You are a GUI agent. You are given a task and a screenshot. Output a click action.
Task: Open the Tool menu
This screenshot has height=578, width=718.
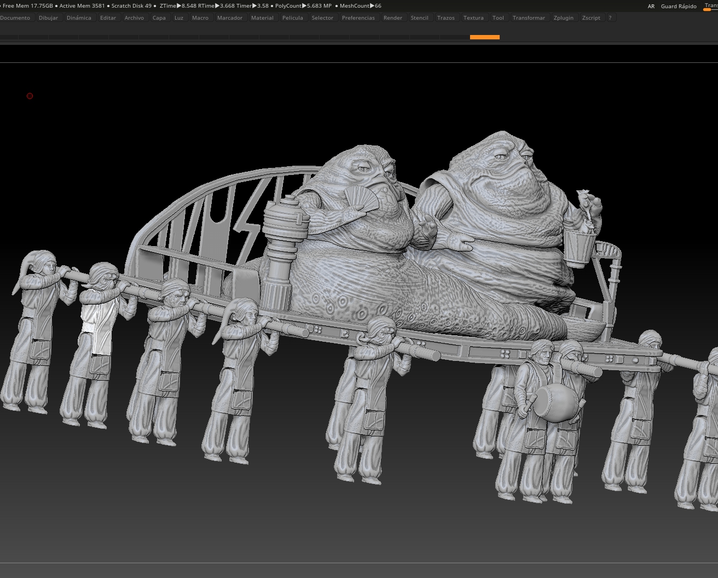tap(498, 18)
